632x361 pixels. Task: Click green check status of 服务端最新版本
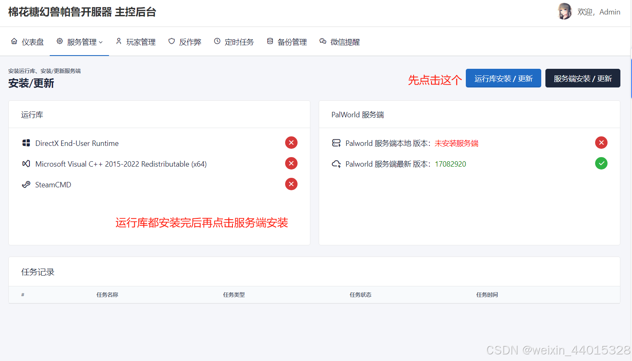(601, 163)
